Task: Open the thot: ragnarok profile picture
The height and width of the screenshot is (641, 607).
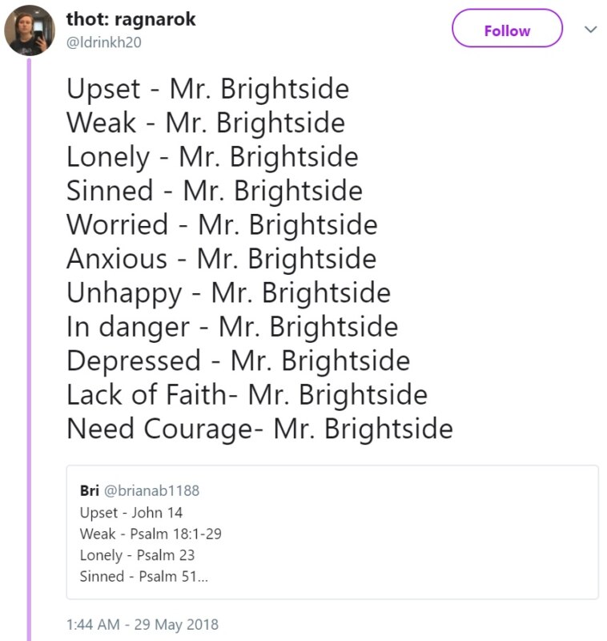Action: pos(30,30)
